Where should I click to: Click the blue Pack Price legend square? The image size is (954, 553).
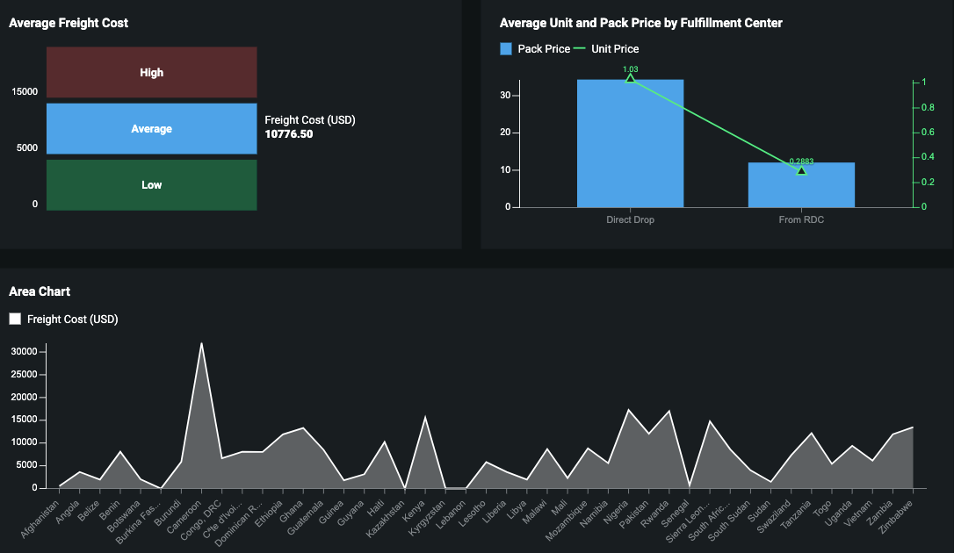click(x=506, y=49)
